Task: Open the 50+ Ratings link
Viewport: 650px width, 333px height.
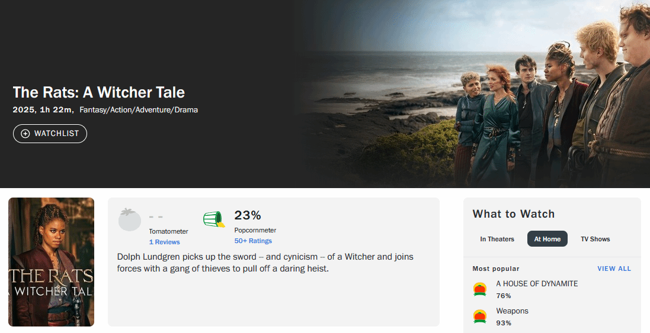Action: [253, 241]
